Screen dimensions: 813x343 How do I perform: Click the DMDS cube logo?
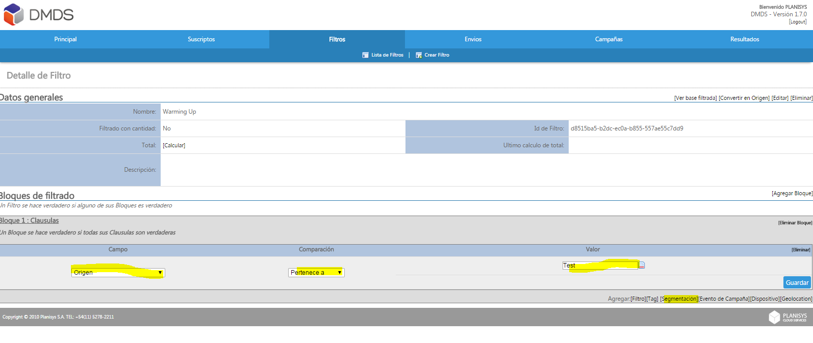coord(14,14)
